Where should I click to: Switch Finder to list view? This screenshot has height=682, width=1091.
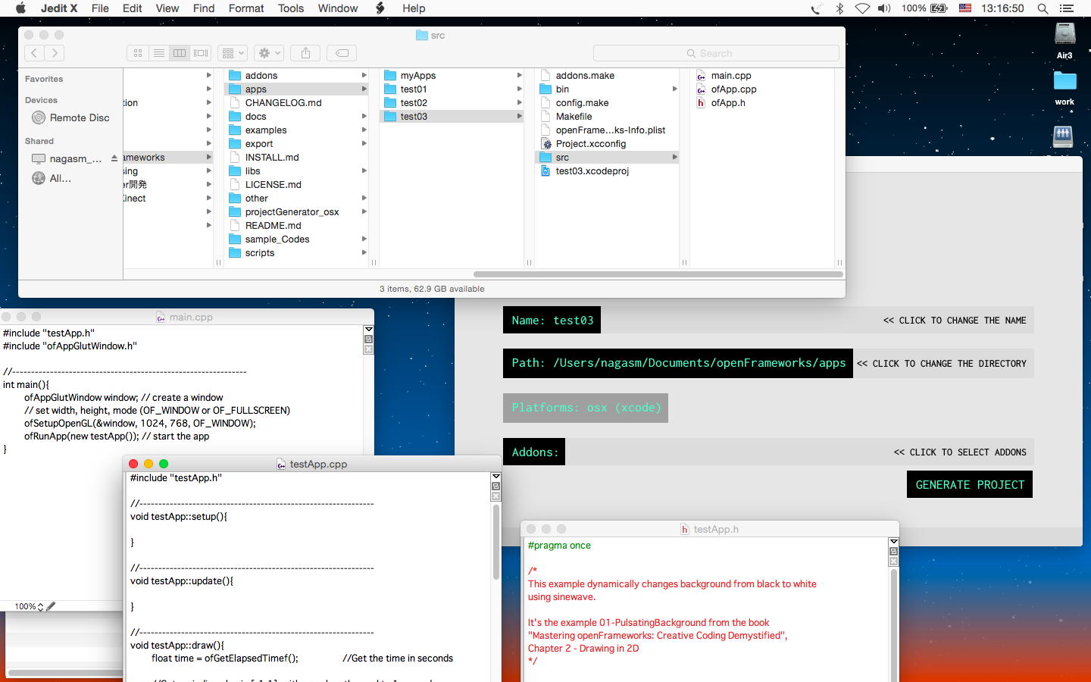coord(159,53)
